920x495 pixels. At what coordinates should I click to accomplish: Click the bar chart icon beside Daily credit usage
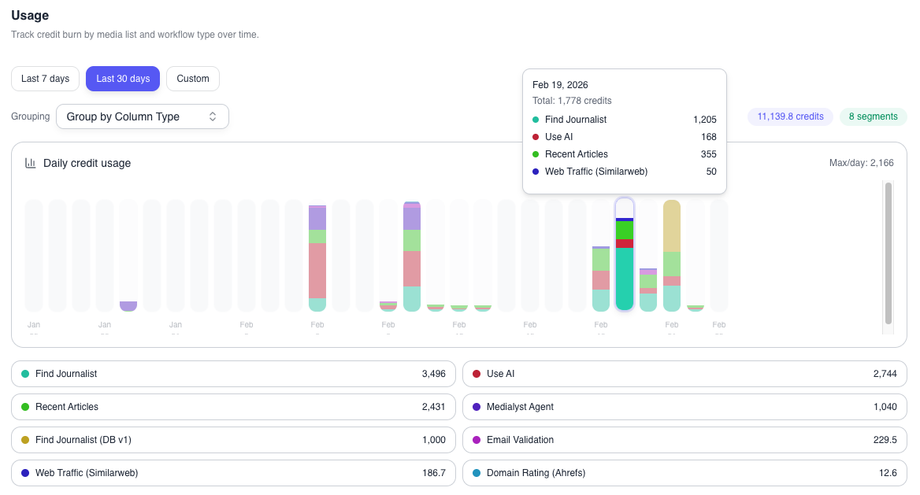[x=31, y=163]
